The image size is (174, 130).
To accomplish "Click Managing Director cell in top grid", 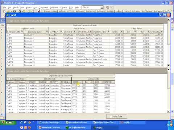I will pos(101,59).
